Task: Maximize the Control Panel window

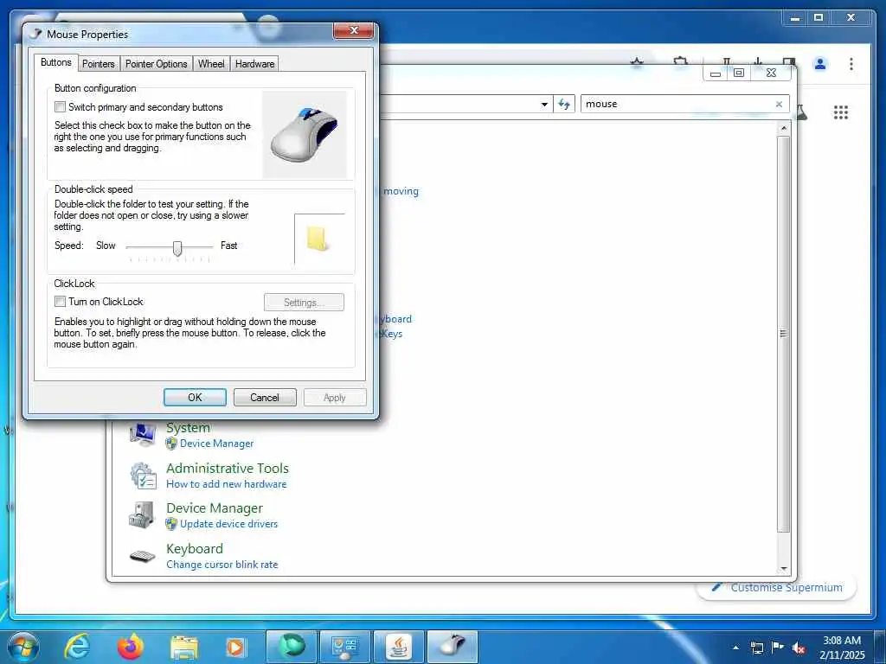Action: coord(739,73)
